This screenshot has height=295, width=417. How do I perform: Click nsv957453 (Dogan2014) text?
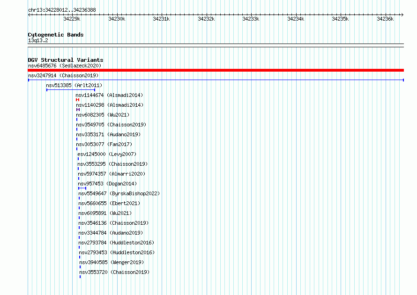point(107,184)
